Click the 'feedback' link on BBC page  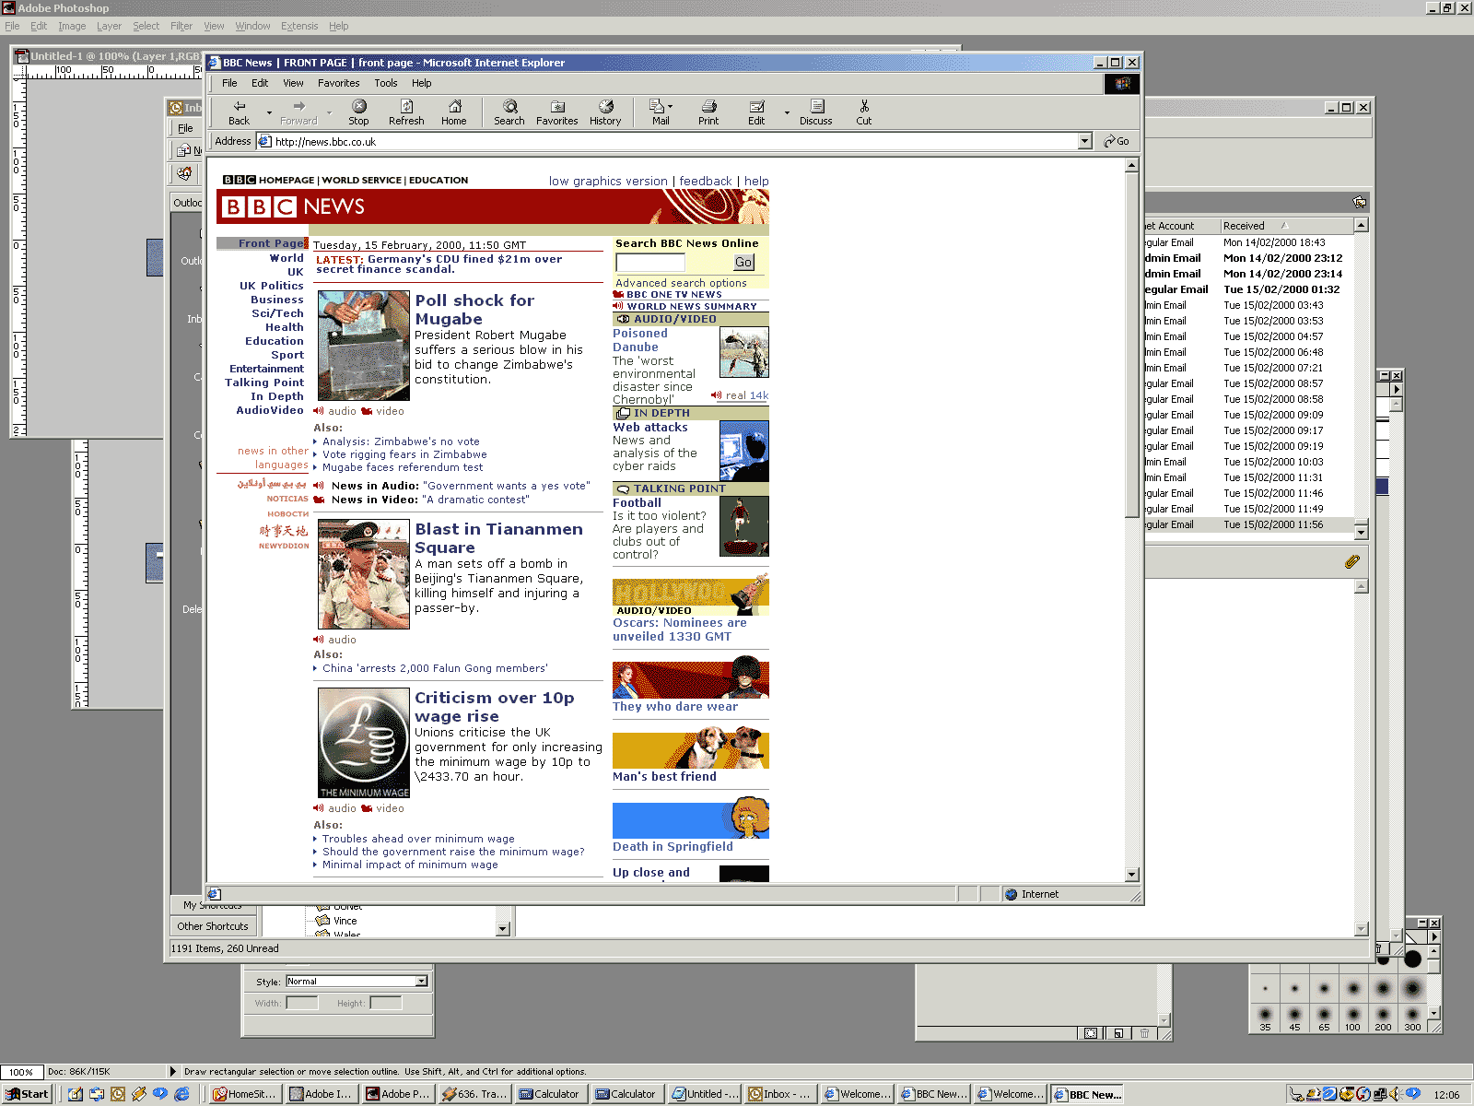pyautogui.click(x=706, y=182)
